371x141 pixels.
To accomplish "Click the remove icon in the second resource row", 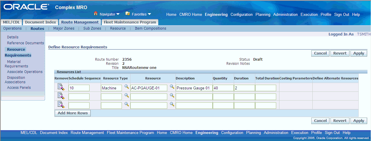I will coord(61,96).
